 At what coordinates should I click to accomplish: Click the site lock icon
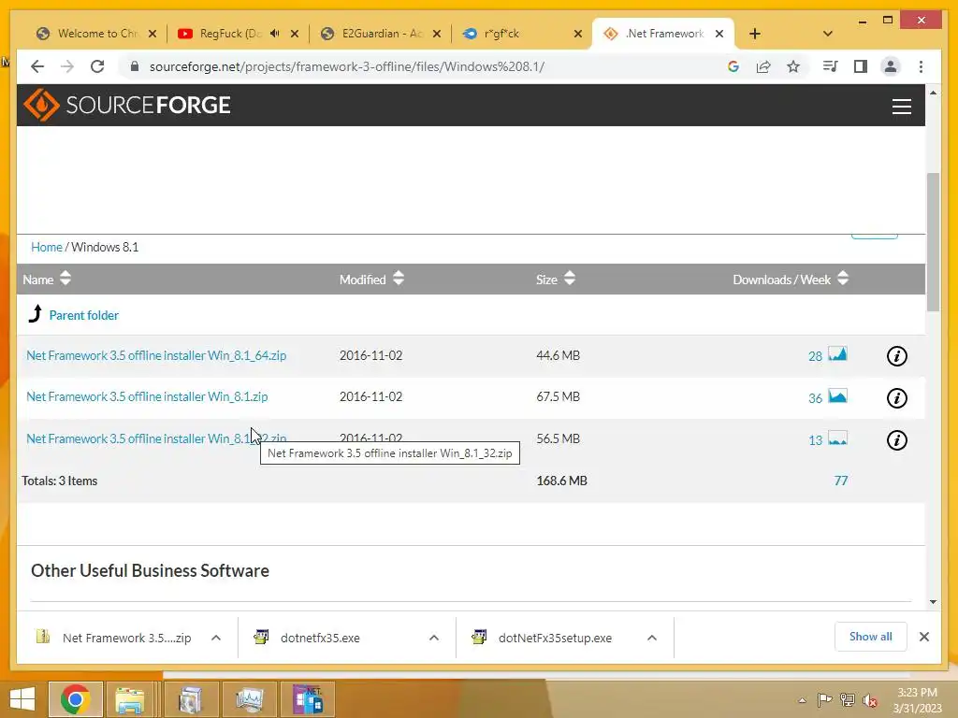[x=135, y=66]
